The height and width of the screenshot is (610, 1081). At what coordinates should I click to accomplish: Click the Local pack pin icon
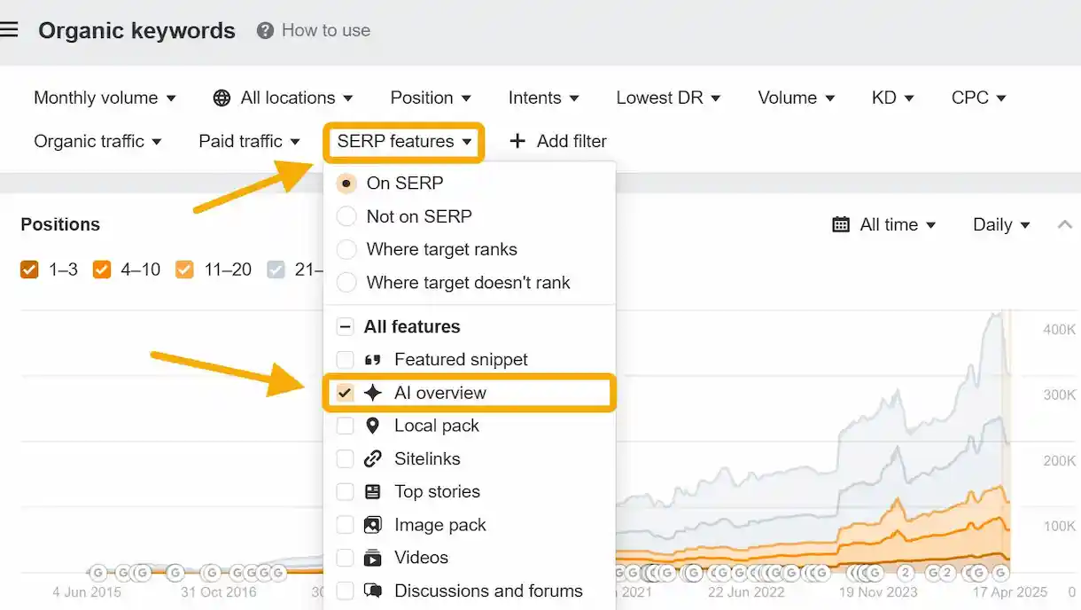[x=373, y=426]
